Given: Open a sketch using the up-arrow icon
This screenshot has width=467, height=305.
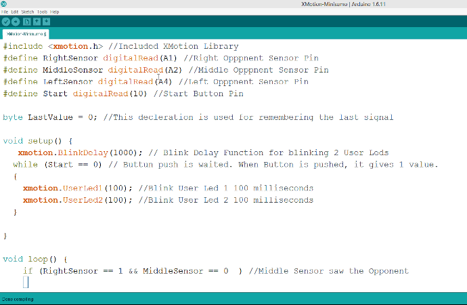Looking at the screenshot, I should pos(36,22).
